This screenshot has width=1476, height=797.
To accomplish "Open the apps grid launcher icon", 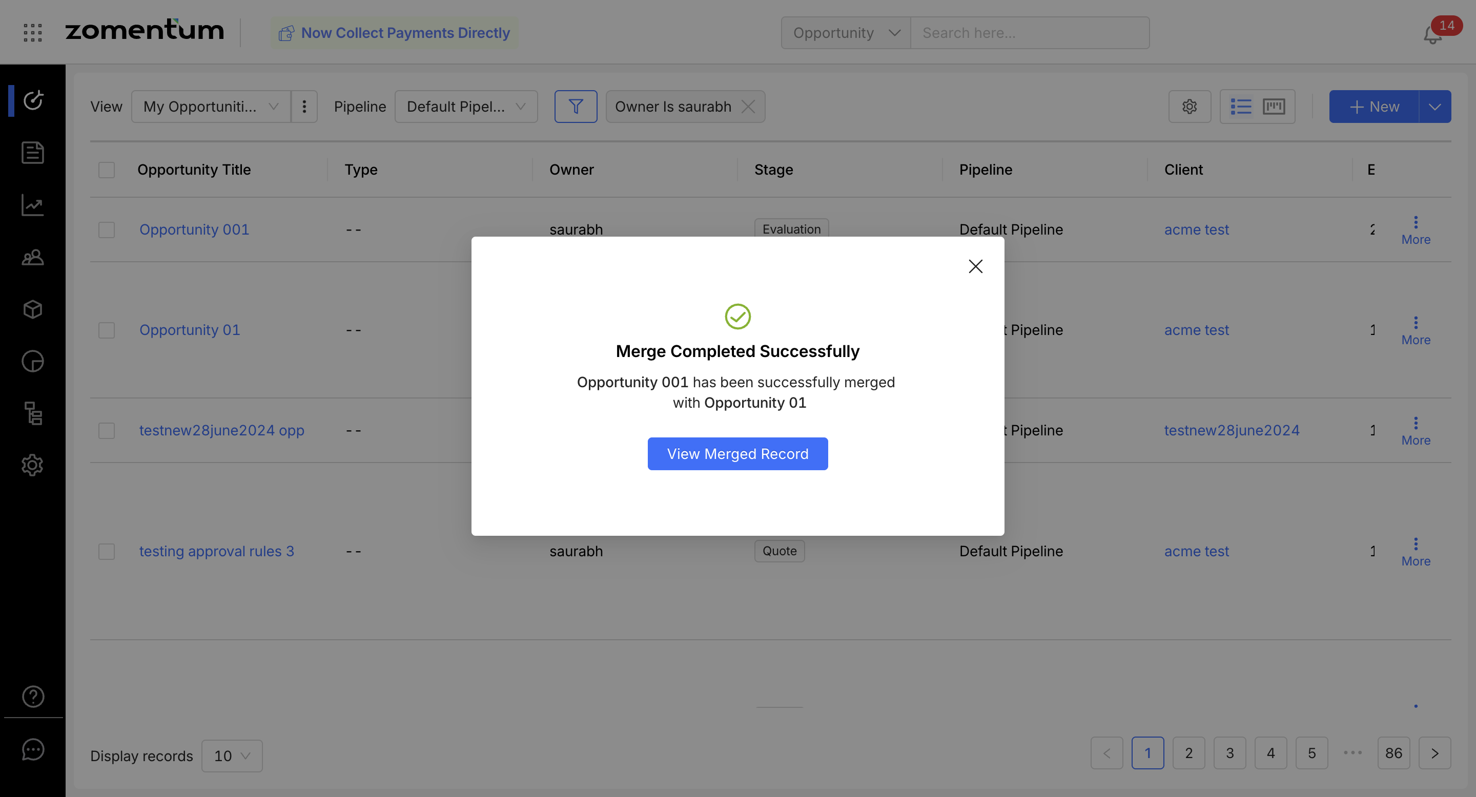I will click(33, 33).
